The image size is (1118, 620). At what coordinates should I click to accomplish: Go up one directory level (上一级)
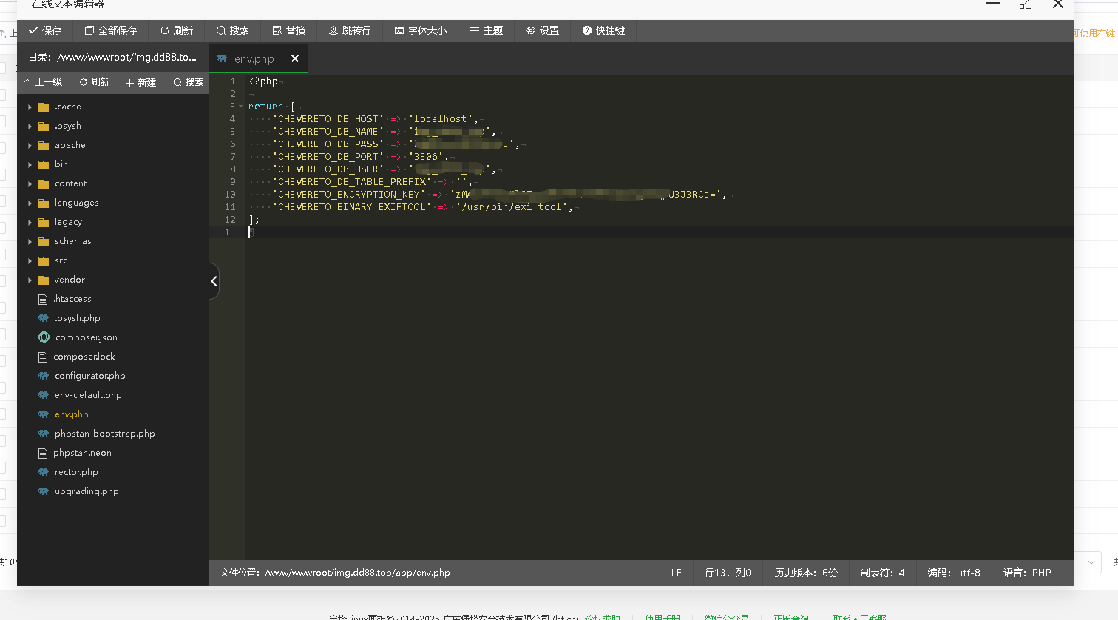(x=43, y=82)
